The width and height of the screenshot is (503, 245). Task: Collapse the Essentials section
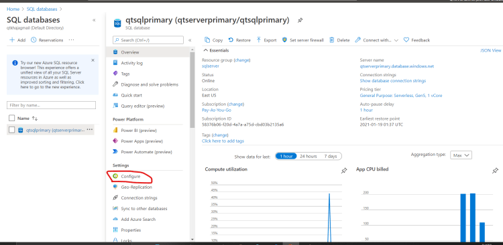point(205,51)
